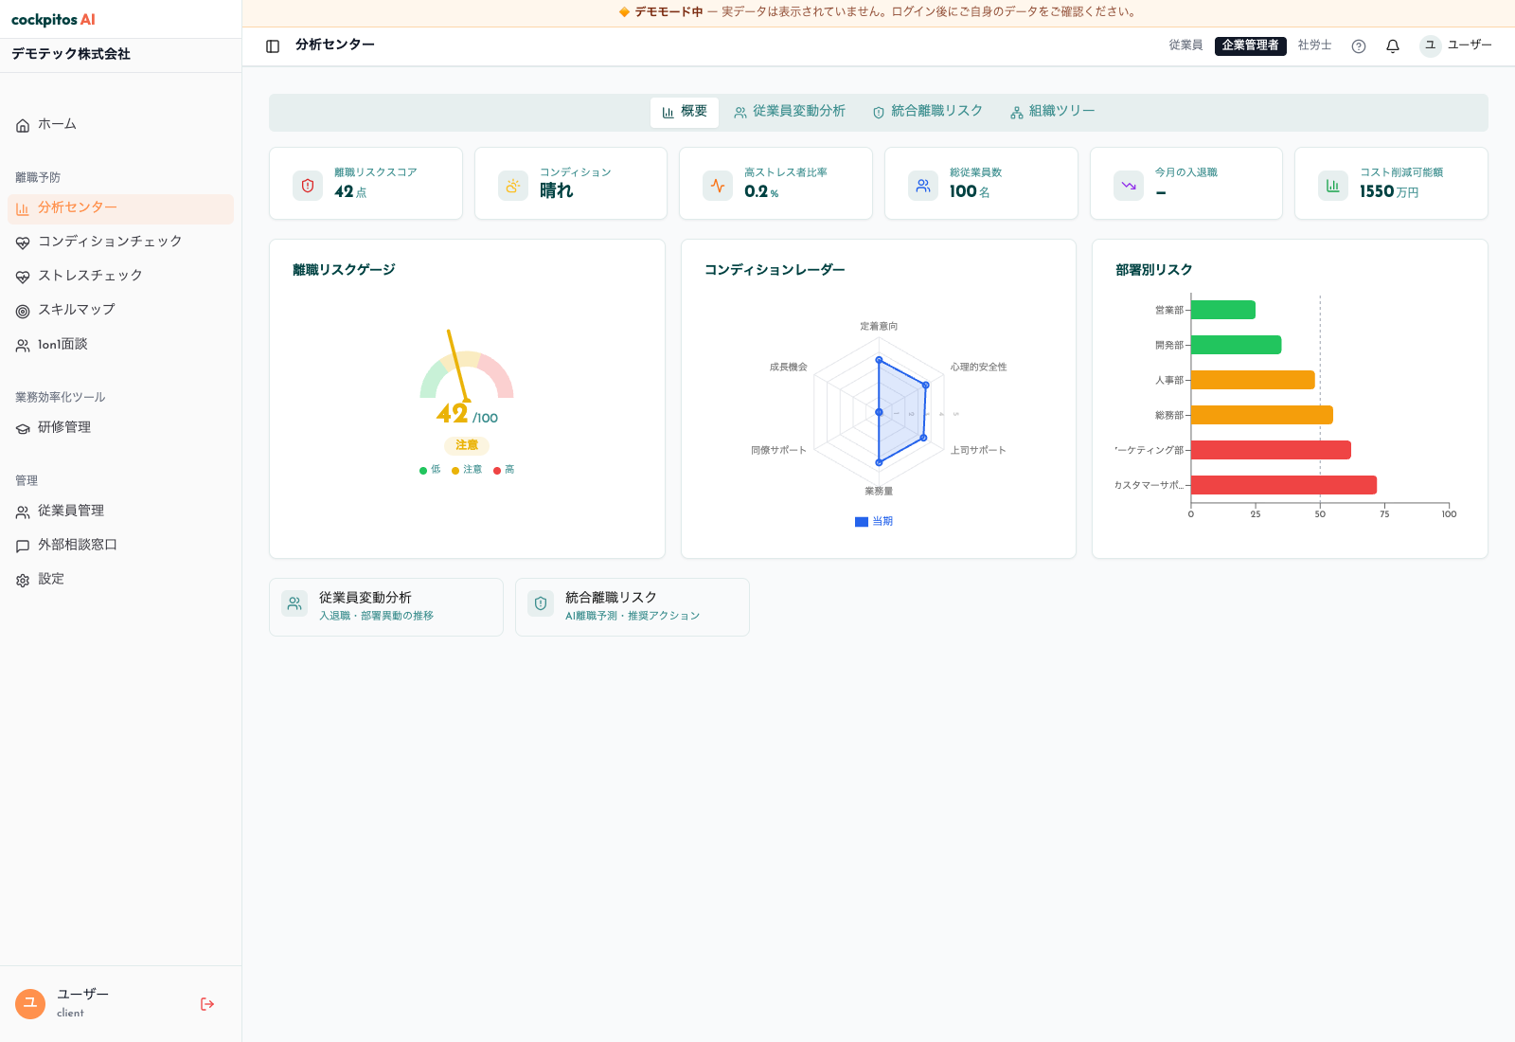Open スキルマップ in sidebar
This screenshot has width=1515, height=1042.
click(x=120, y=311)
